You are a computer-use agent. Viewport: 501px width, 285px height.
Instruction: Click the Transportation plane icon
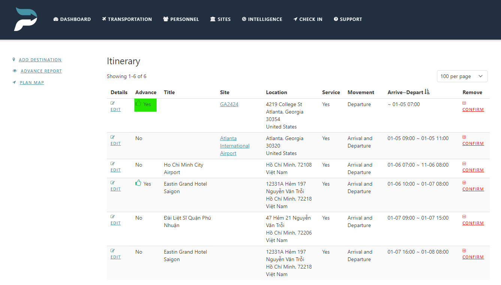pyautogui.click(x=104, y=19)
